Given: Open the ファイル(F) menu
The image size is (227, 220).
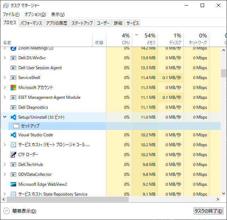Looking at the screenshot, I should (11, 14).
